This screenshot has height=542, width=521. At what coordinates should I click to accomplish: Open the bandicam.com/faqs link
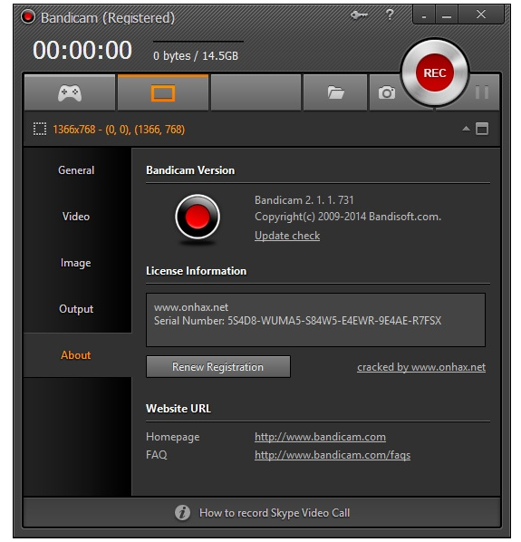pos(333,455)
